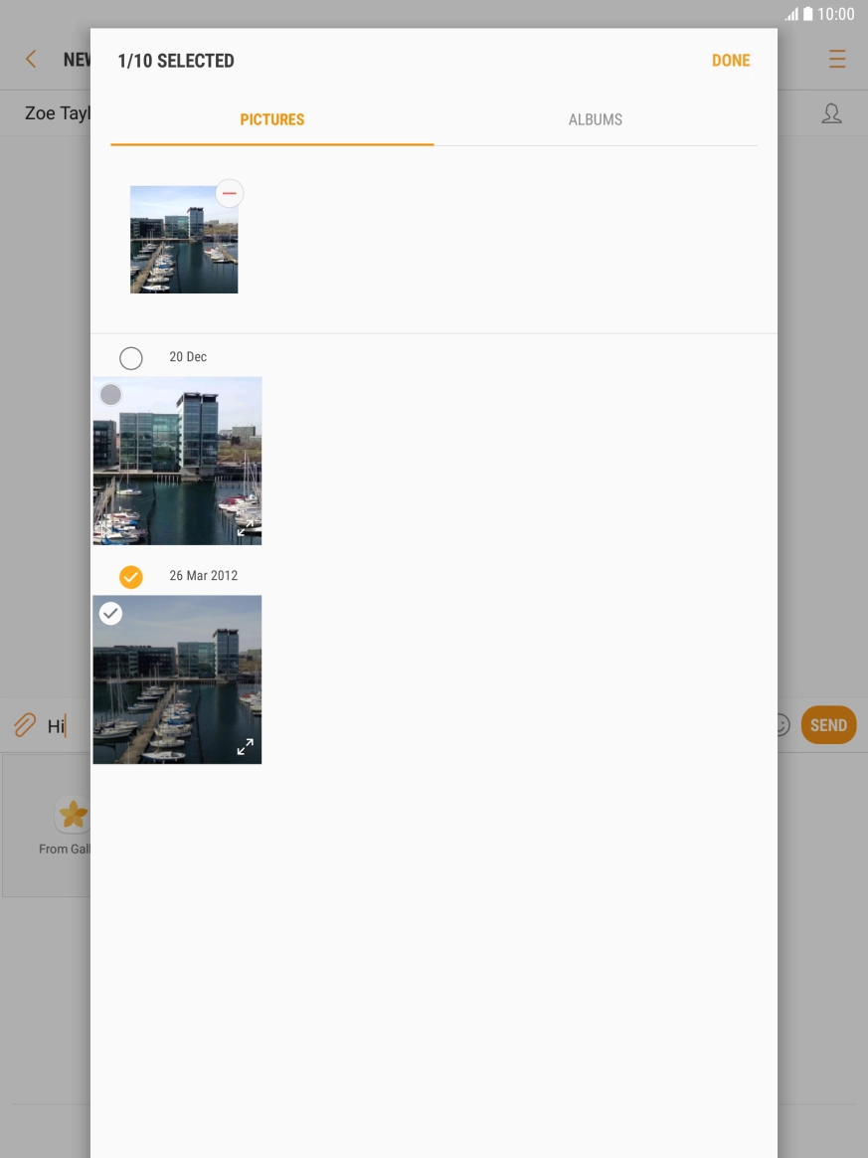Check the battery icon in status bar

point(808,14)
